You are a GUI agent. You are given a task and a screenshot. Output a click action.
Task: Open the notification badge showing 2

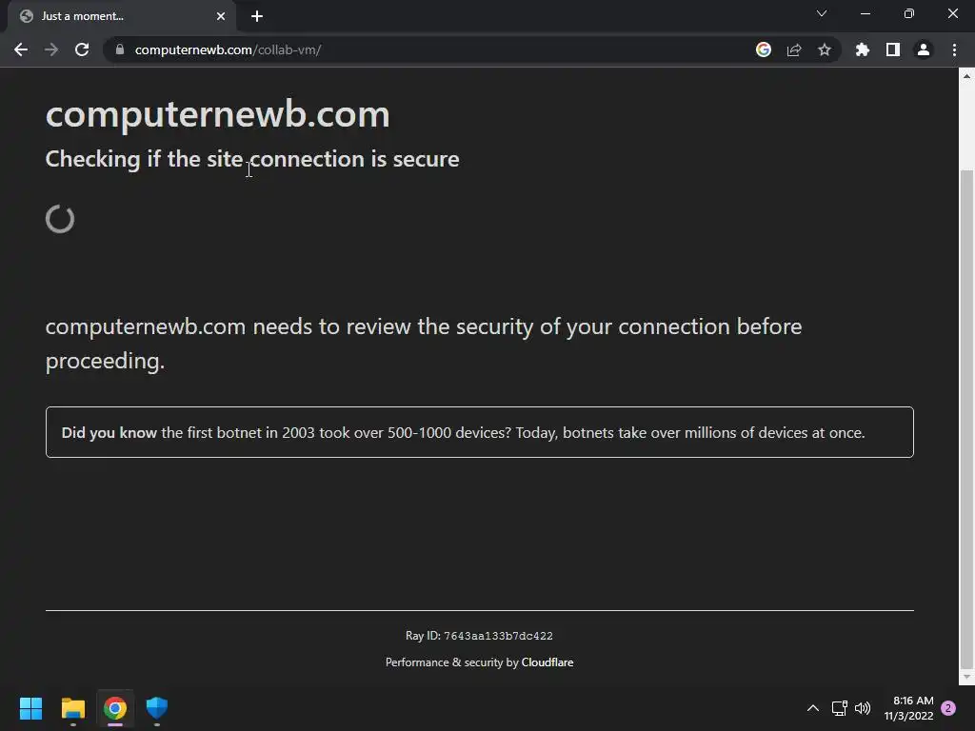(x=949, y=708)
